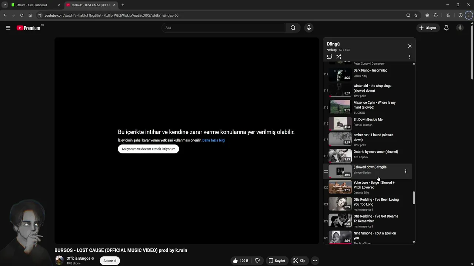Select the BURGOS - LOST CAUSE browser tab

tap(91, 5)
